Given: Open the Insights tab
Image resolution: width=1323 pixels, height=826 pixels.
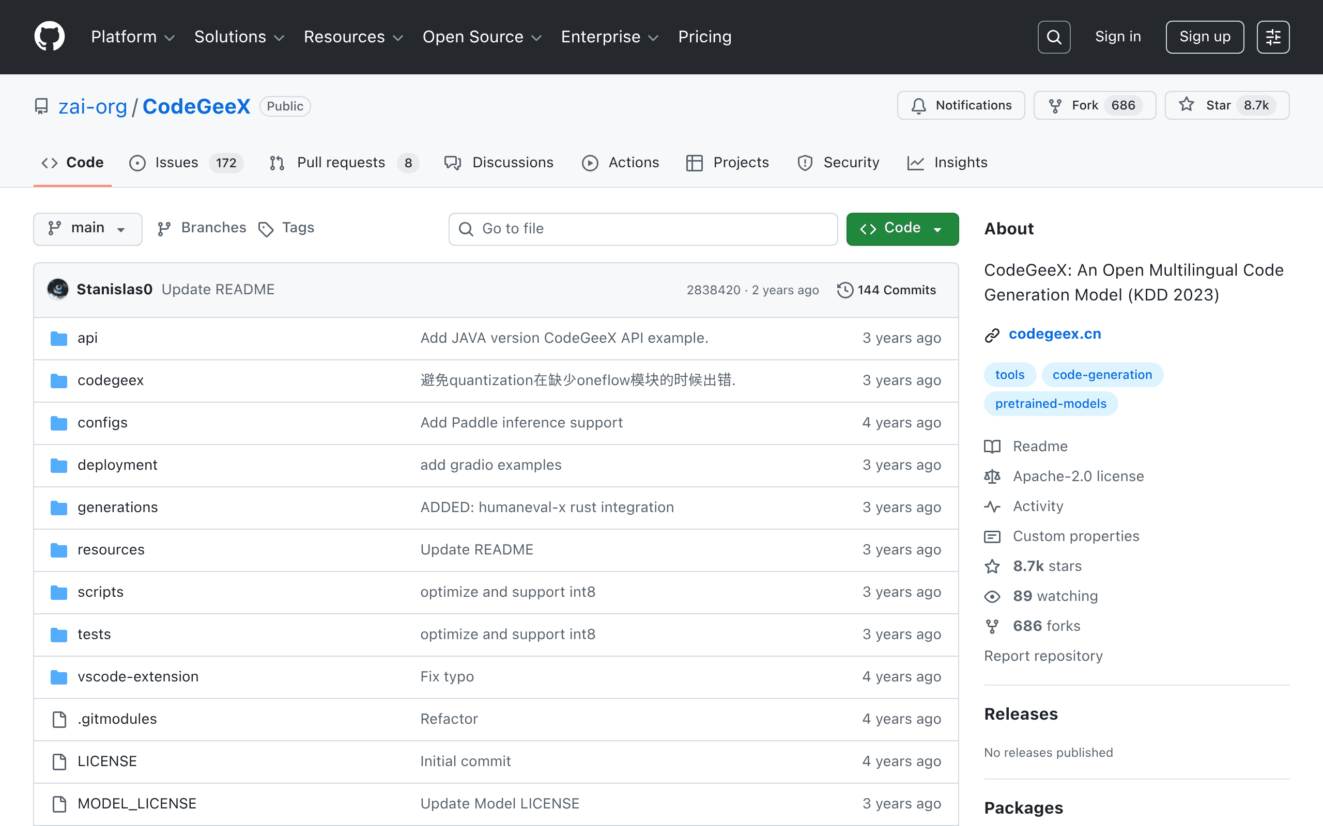Looking at the screenshot, I should (x=947, y=163).
